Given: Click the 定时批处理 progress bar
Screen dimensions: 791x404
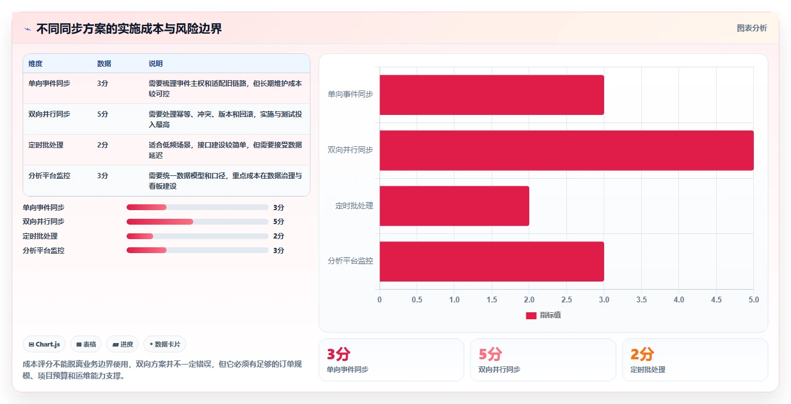Looking at the screenshot, I should (197, 236).
